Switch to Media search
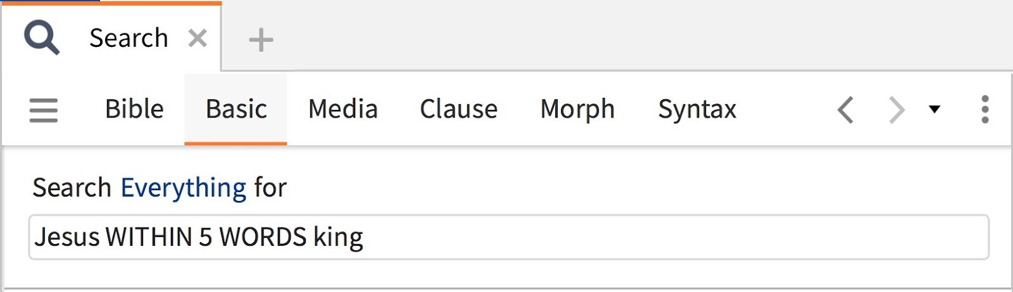 click(343, 109)
